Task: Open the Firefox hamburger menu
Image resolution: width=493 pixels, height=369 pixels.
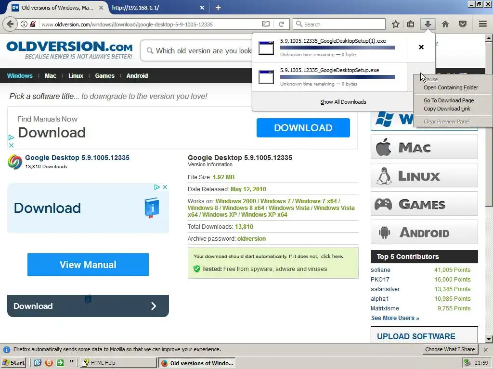Action: tap(483, 24)
